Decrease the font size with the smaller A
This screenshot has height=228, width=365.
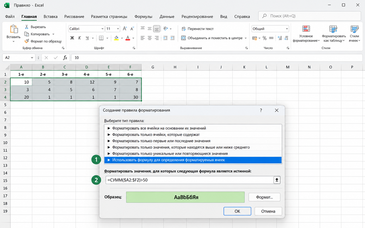coord(132,29)
